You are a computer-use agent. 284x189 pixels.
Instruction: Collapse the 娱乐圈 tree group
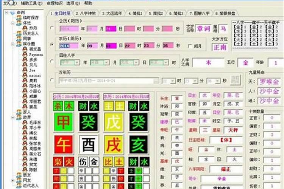(13, 44)
